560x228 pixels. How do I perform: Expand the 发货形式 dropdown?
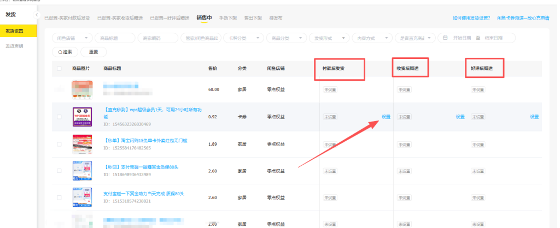point(329,38)
